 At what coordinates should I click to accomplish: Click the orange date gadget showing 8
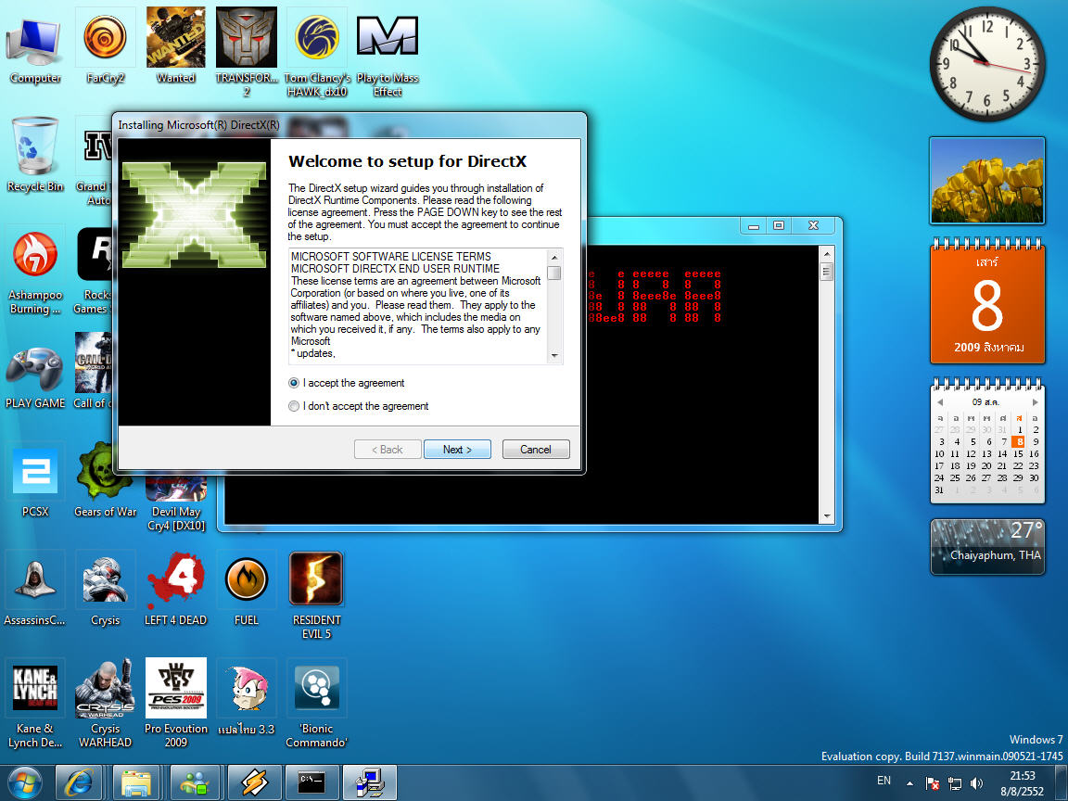[x=987, y=301]
